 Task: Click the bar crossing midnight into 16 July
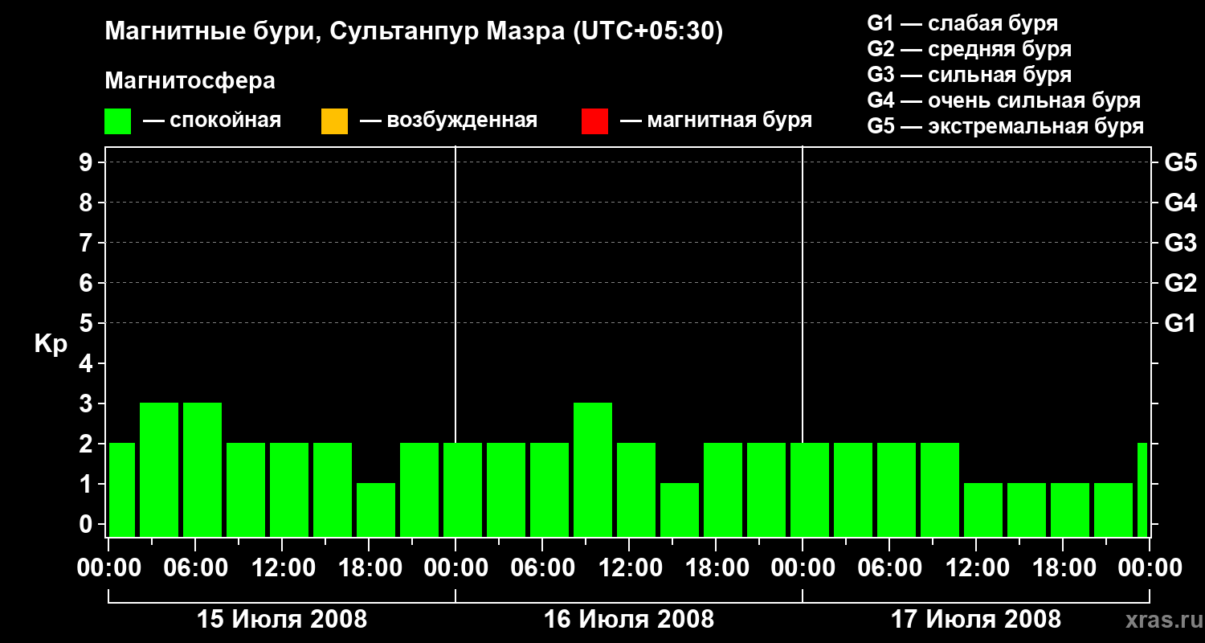tap(463, 489)
